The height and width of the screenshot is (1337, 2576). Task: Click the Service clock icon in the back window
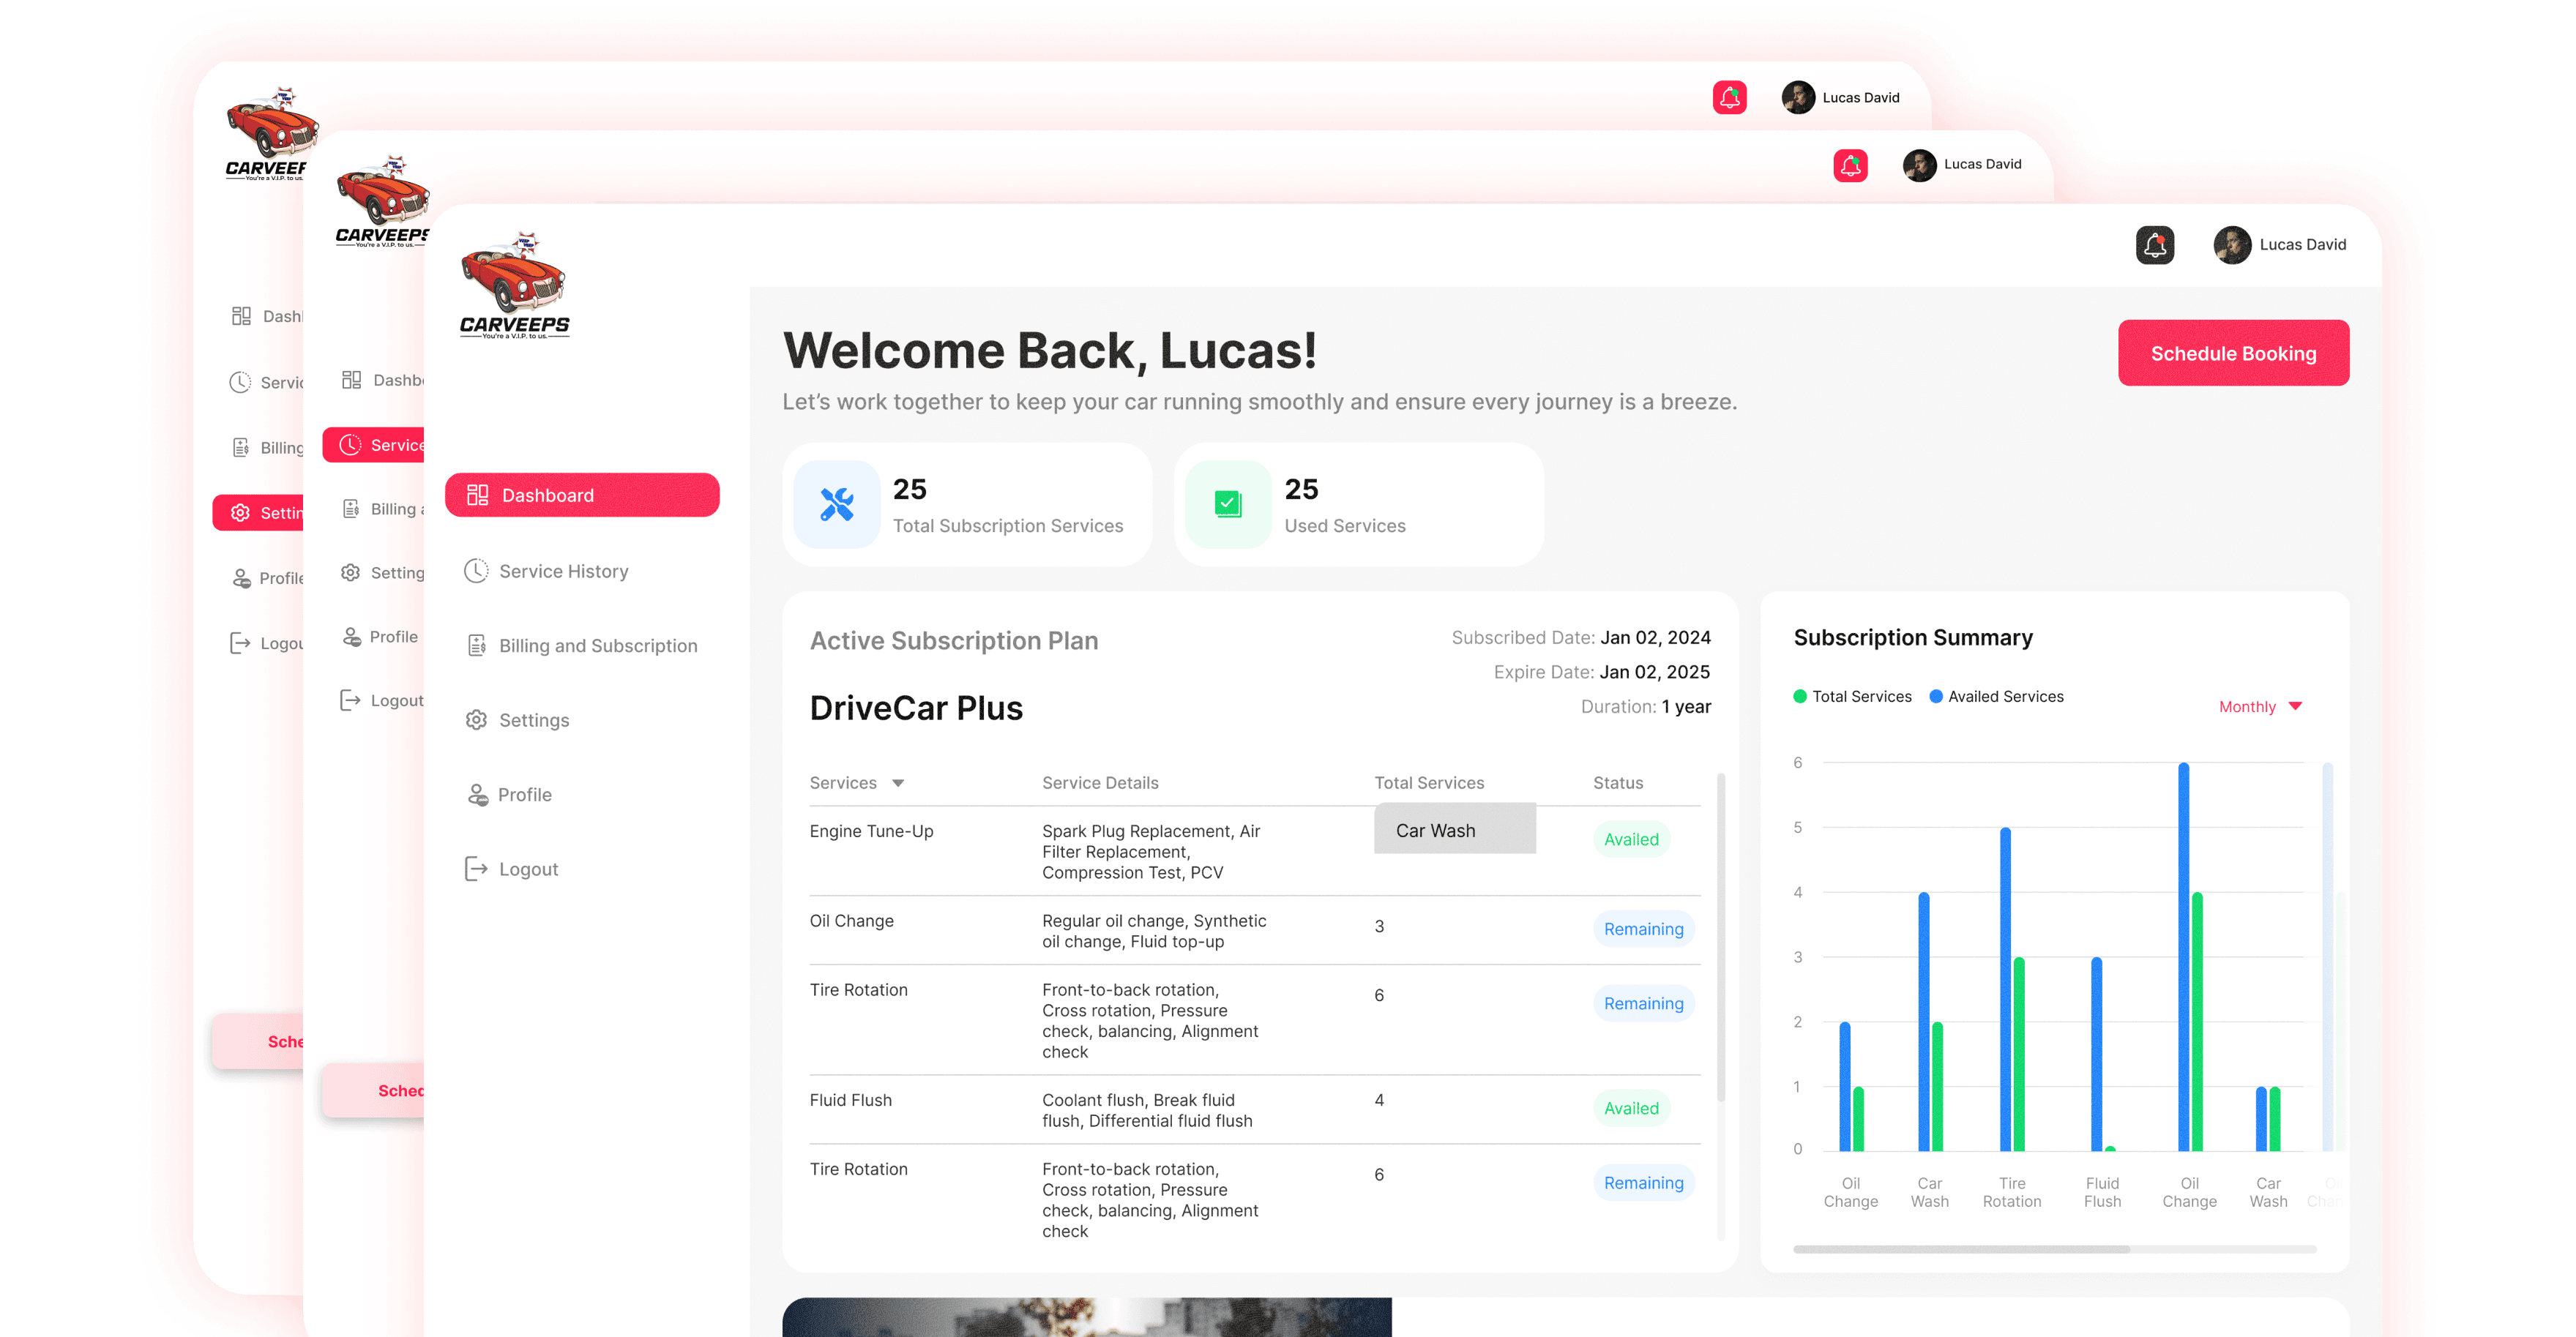pyautogui.click(x=240, y=382)
